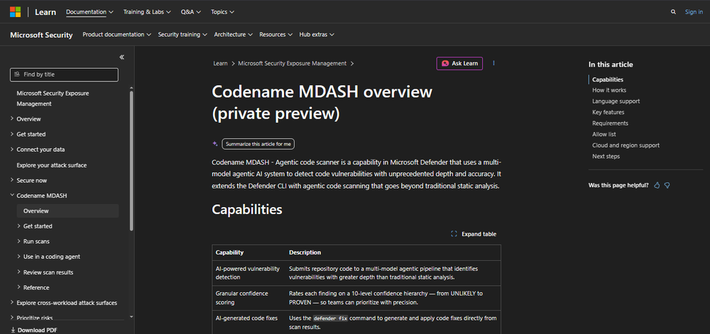The width and height of the screenshot is (710, 334).
Task: Open the Hub extras dropdown
Action: pos(317,34)
